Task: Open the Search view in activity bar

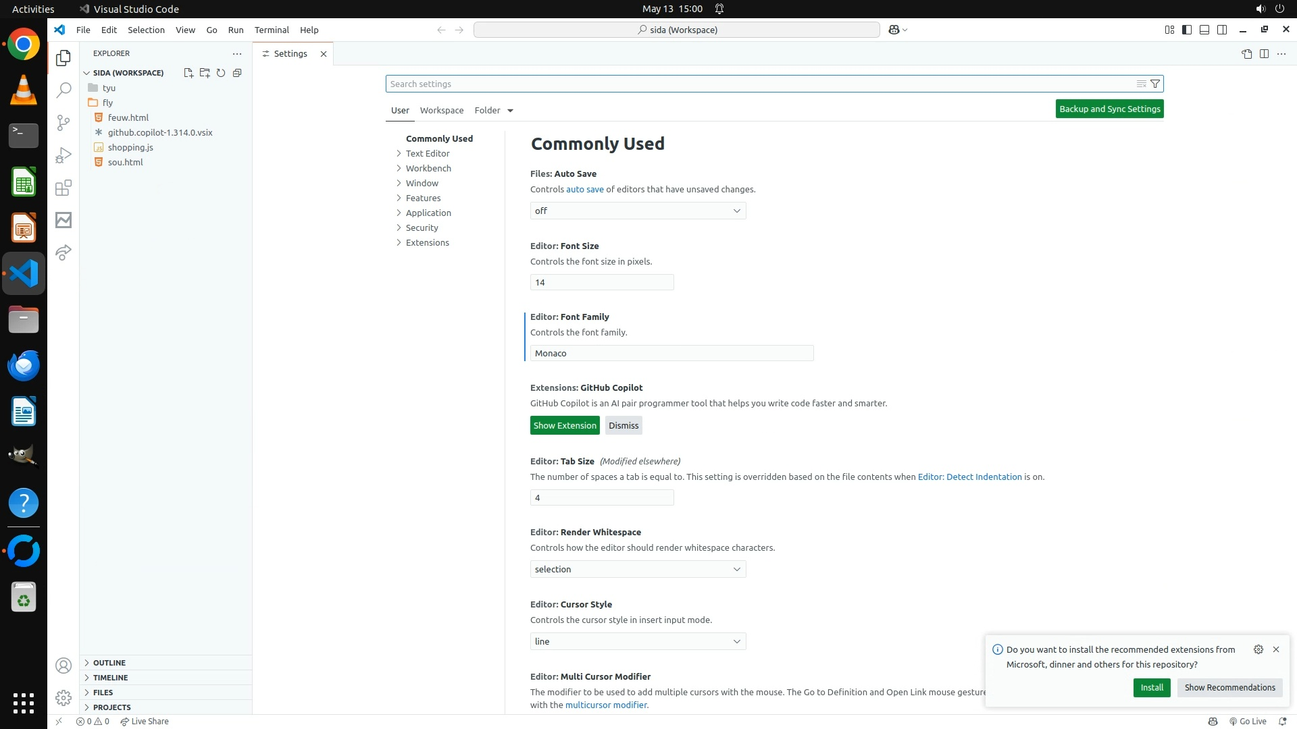Action: click(63, 90)
